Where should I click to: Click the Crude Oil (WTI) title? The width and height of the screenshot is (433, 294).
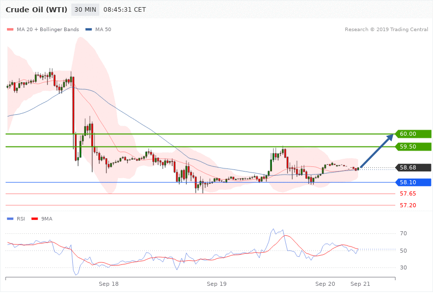pyautogui.click(x=37, y=10)
